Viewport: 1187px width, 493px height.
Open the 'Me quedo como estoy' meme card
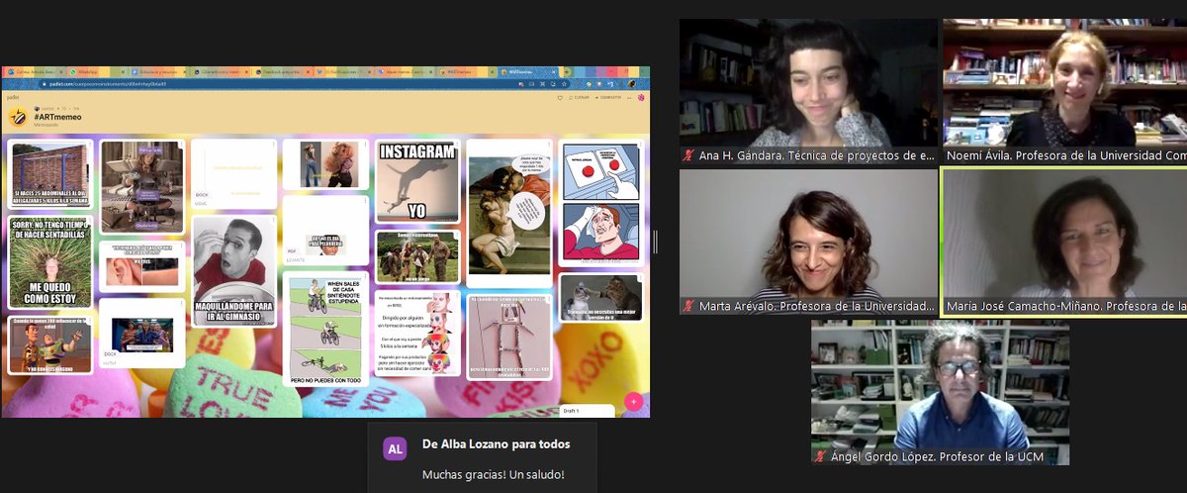(49, 262)
